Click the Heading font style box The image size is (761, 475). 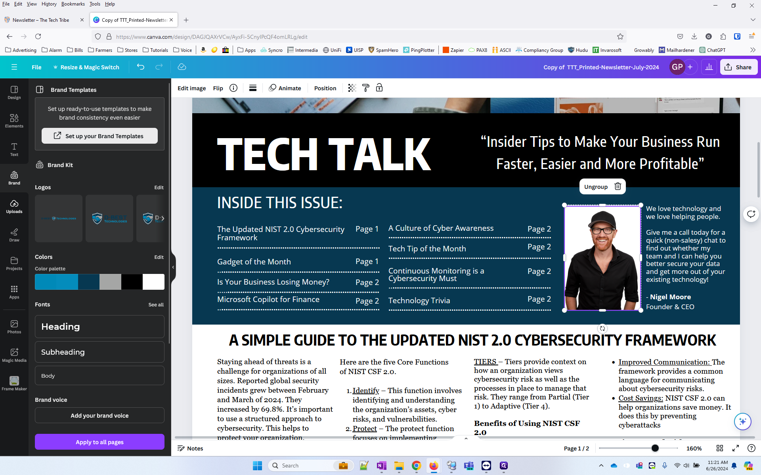[99, 327]
